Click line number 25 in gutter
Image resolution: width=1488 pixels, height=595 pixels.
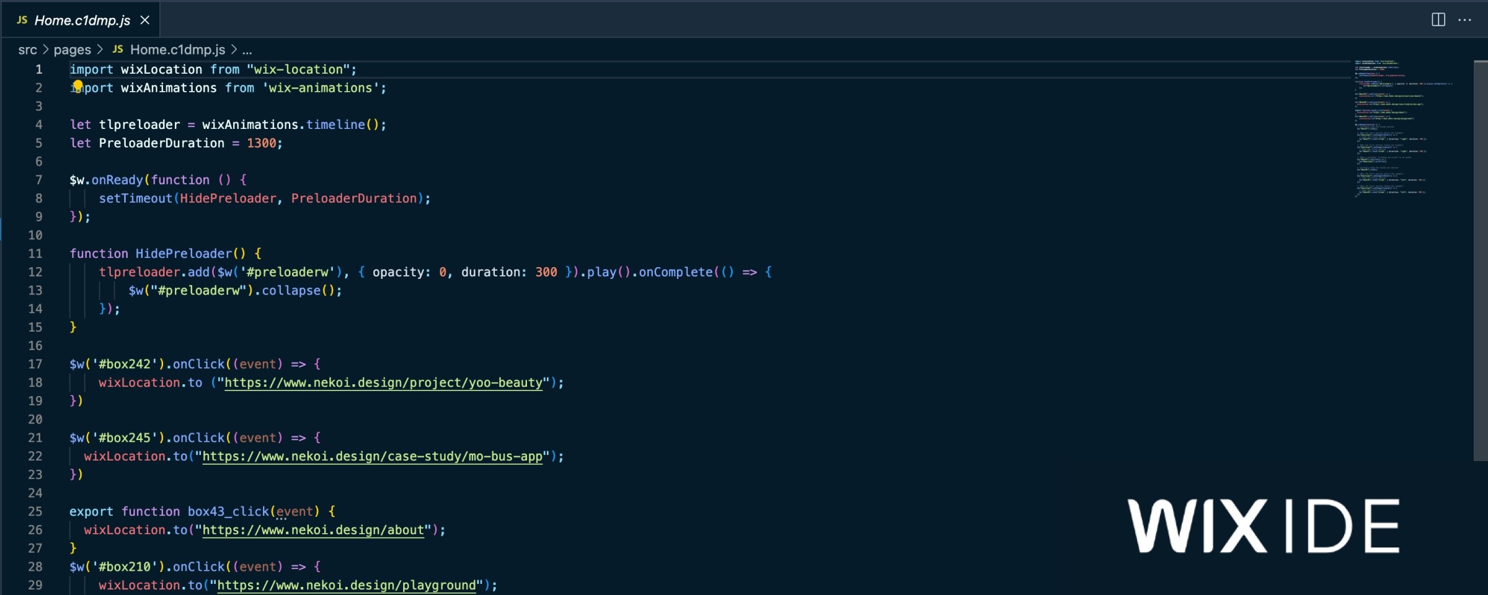[35, 511]
